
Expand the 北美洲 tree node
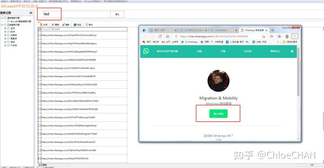5,35
